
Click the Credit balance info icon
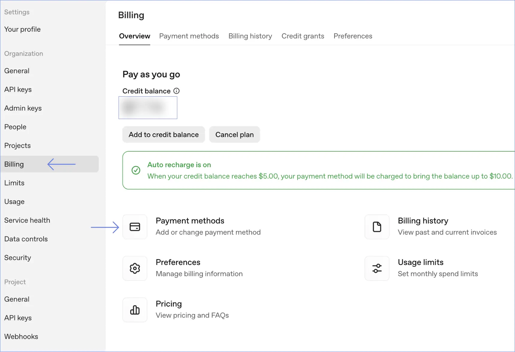coord(177,91)
